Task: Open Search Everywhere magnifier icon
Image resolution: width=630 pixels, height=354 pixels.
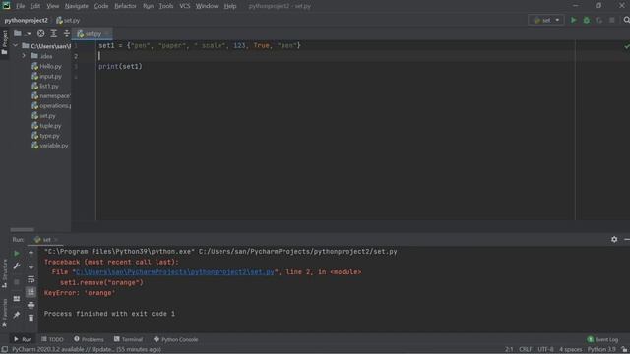Action: (x=626, y=20)
